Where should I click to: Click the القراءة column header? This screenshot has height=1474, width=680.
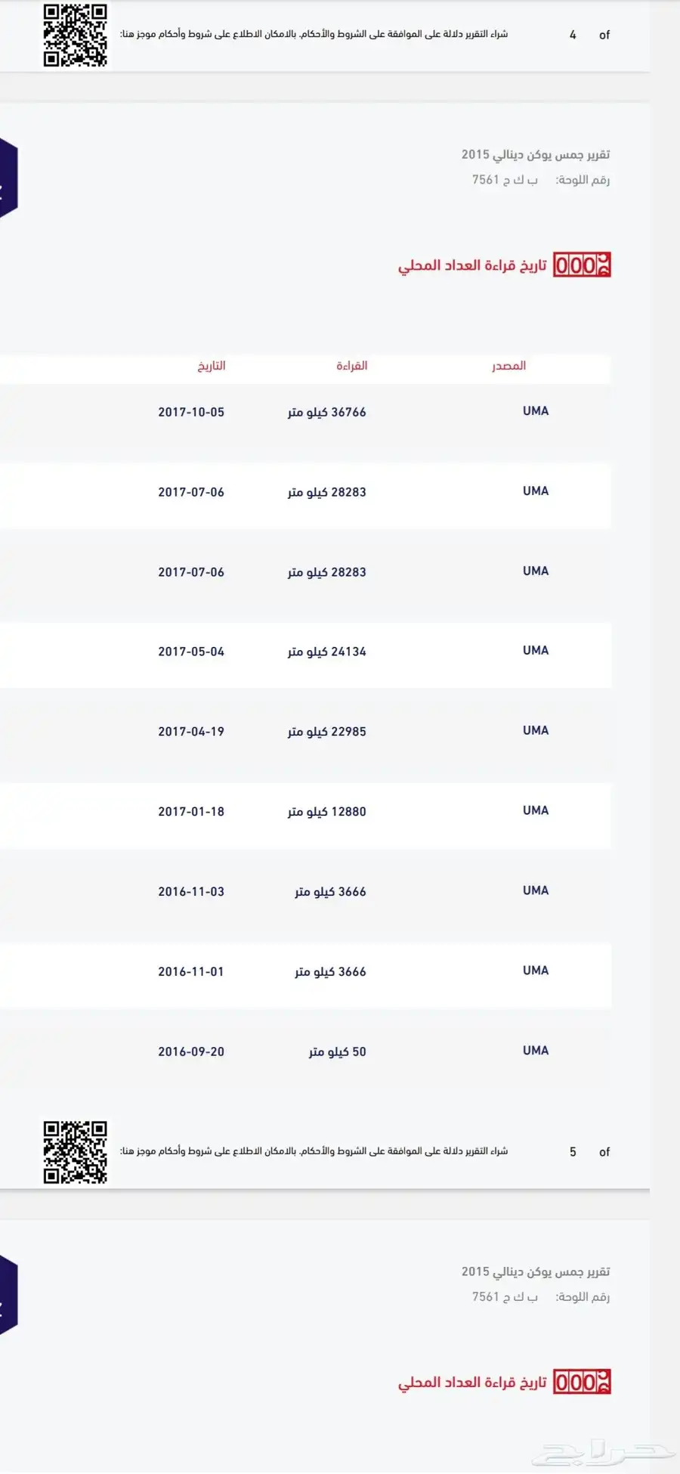[x=352, y=366]
